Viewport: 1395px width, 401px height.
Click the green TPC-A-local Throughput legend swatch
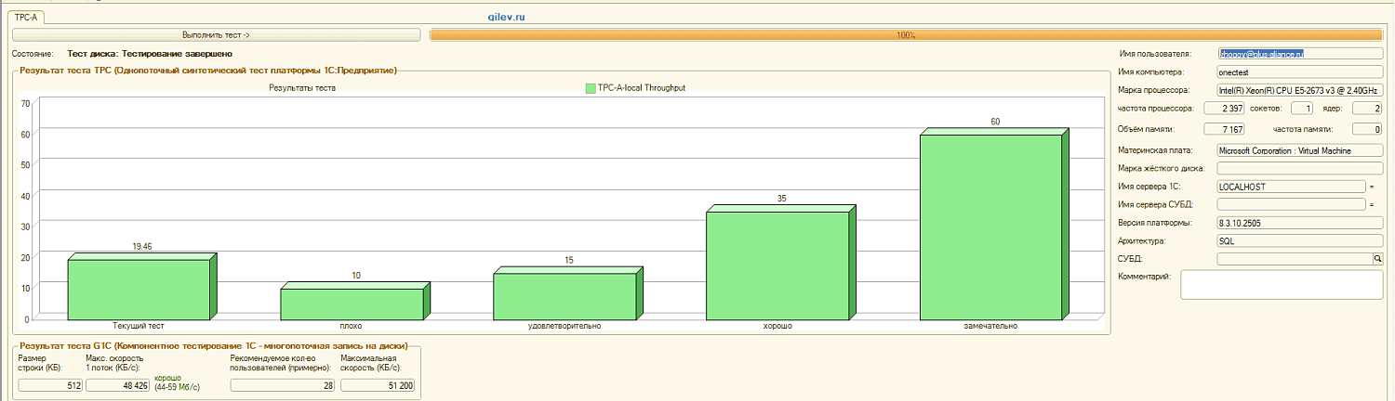click(x=590, y=88)
